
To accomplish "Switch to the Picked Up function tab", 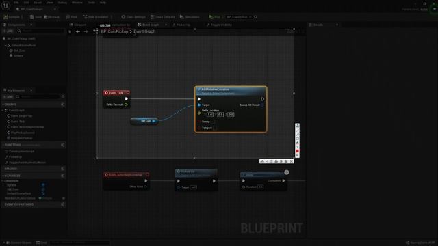I will click(181, 25).
